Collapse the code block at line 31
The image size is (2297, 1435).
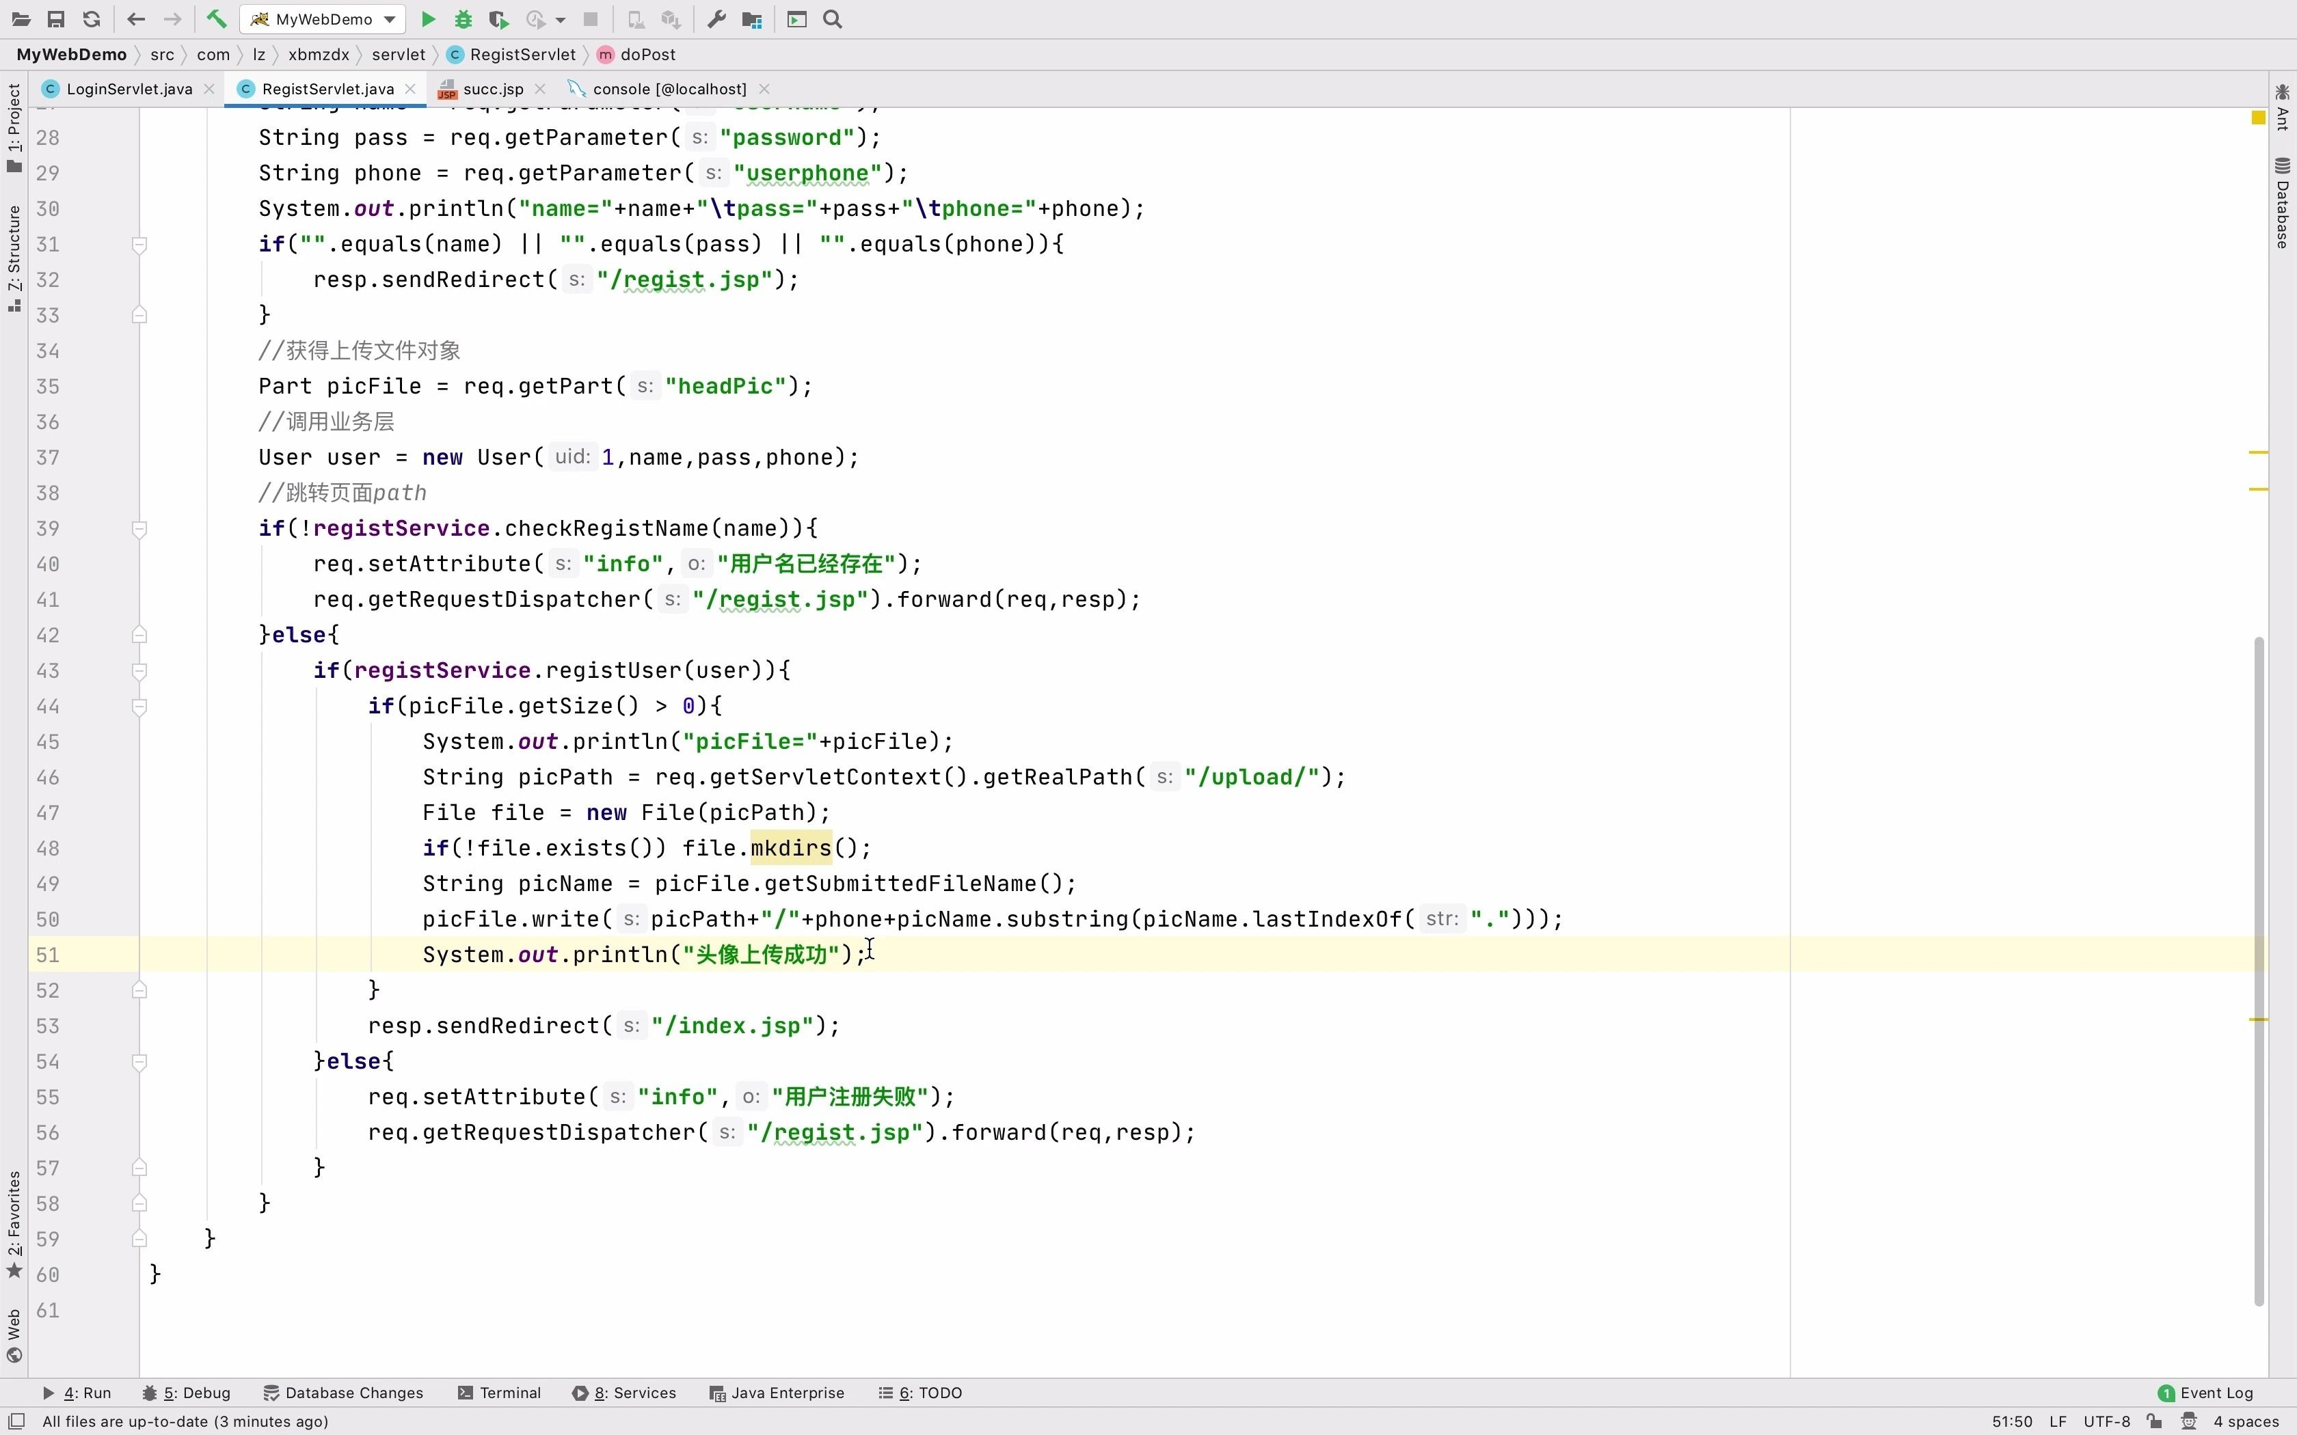pos(139,245)
